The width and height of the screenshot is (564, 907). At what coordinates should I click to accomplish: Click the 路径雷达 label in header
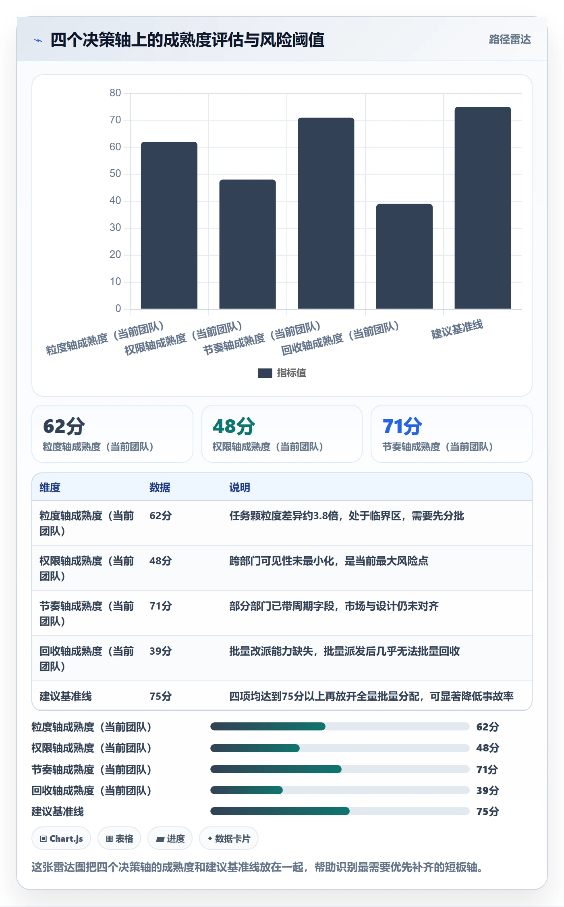click(x=510, y=40)
